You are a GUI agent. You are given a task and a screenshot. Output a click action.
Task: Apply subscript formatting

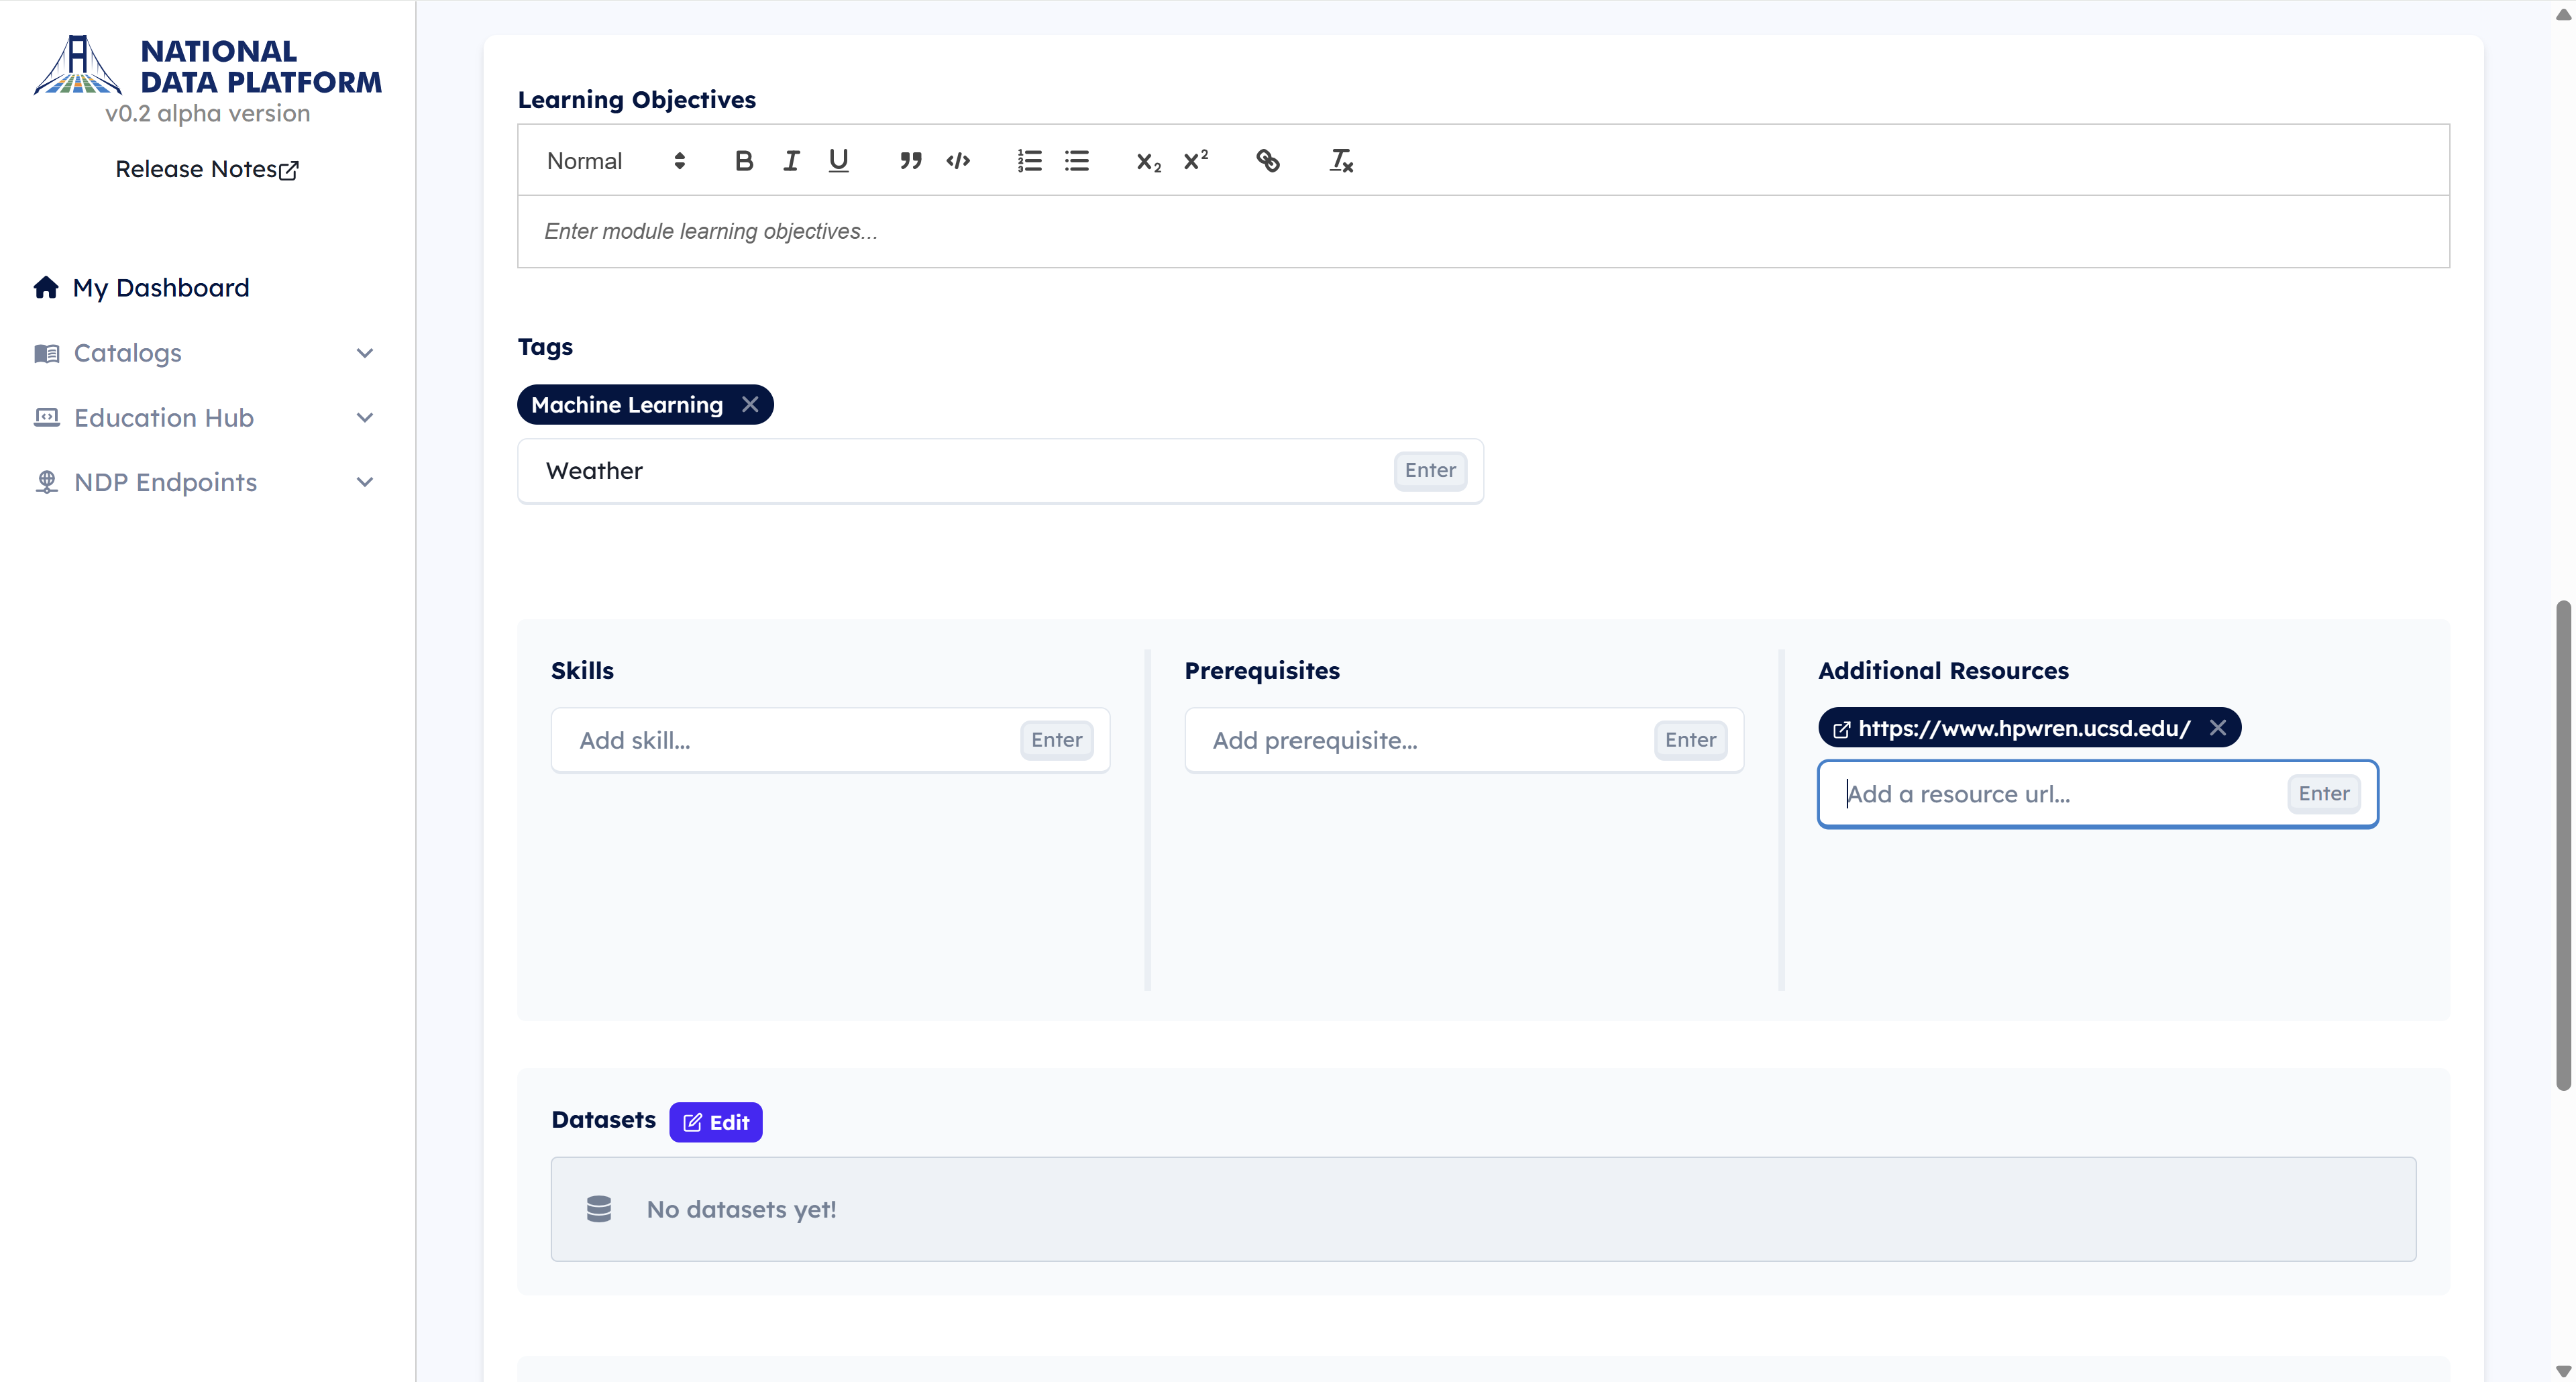click(1148, 161)
